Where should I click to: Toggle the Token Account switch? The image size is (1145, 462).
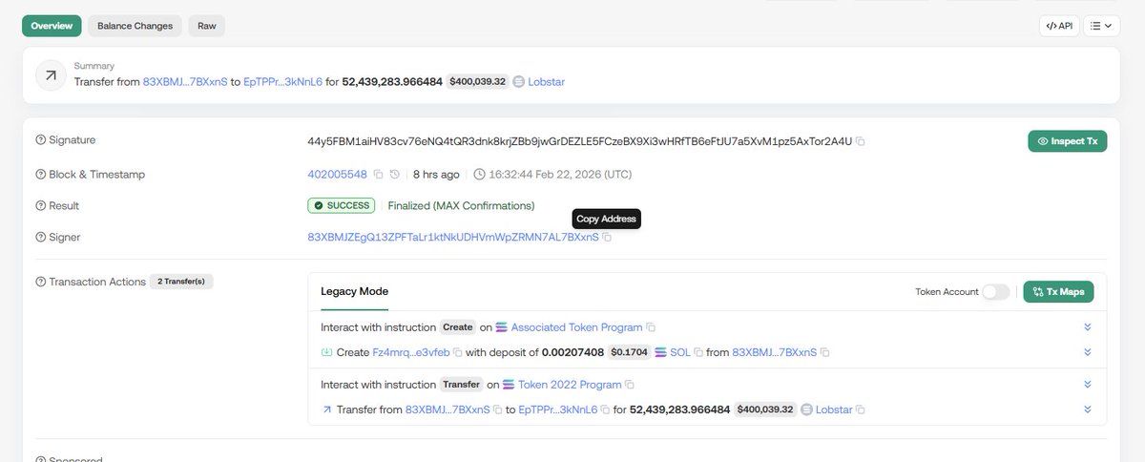(996, 291)
